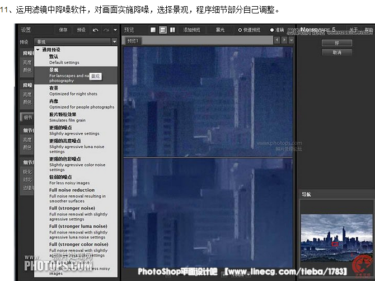Select the 更强的噪点 preset

tap(76, 130)
